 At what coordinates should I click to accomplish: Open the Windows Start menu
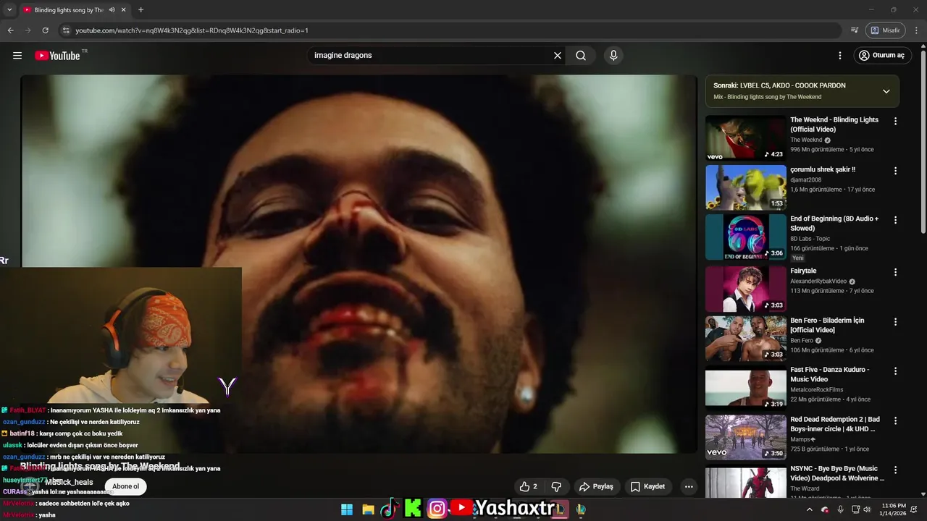click(347, 509)
